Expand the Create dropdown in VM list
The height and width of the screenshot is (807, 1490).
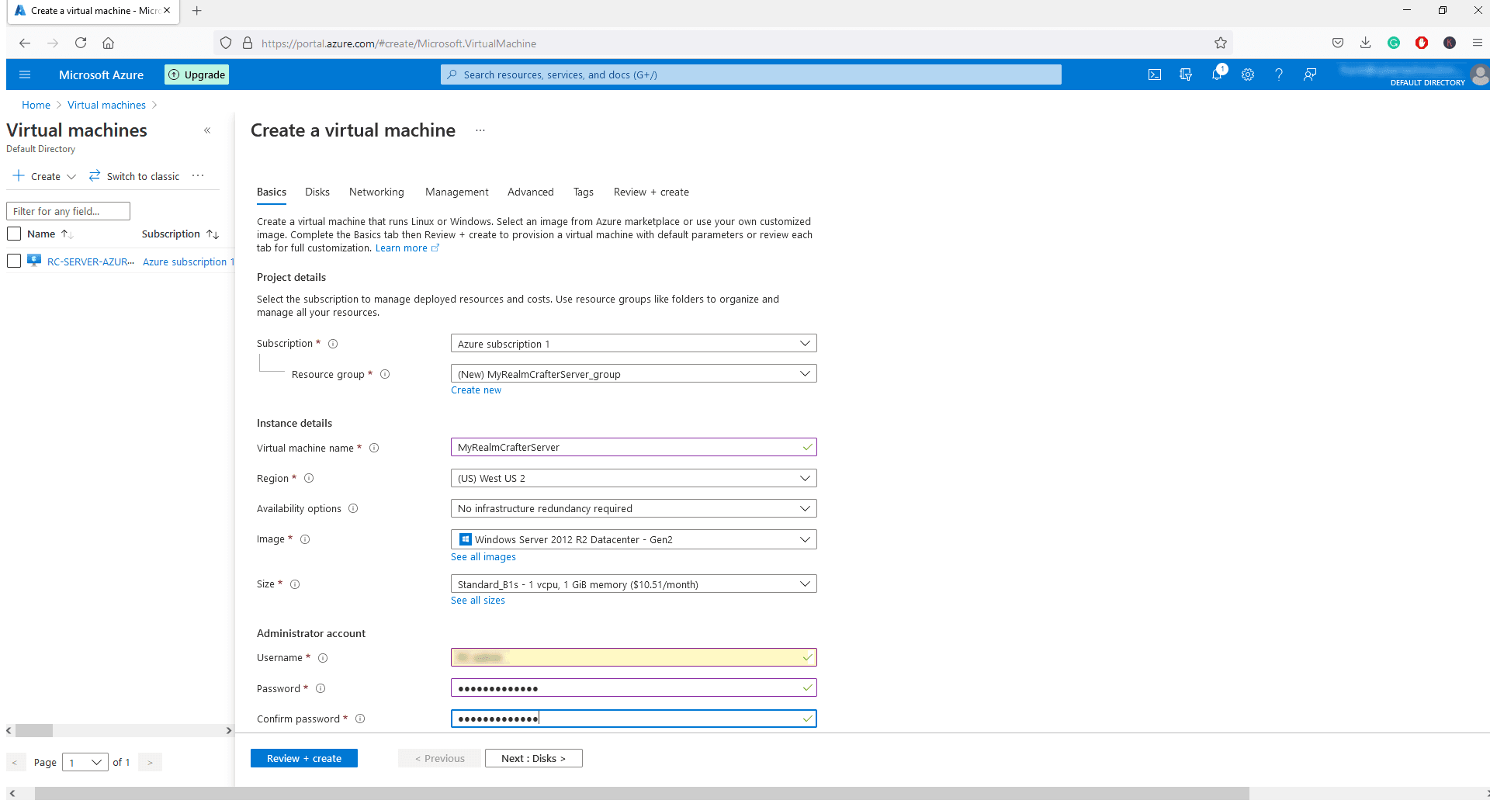[x=45, y=176]
